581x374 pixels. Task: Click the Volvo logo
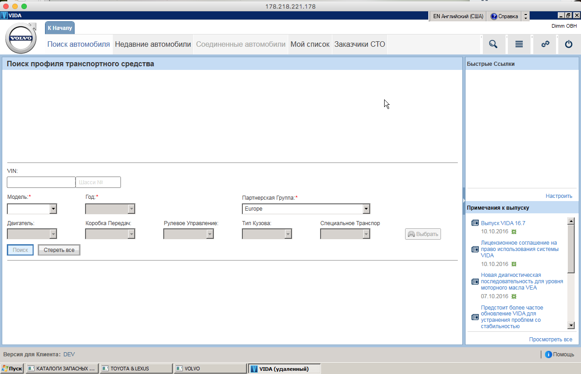coord(21,38)
